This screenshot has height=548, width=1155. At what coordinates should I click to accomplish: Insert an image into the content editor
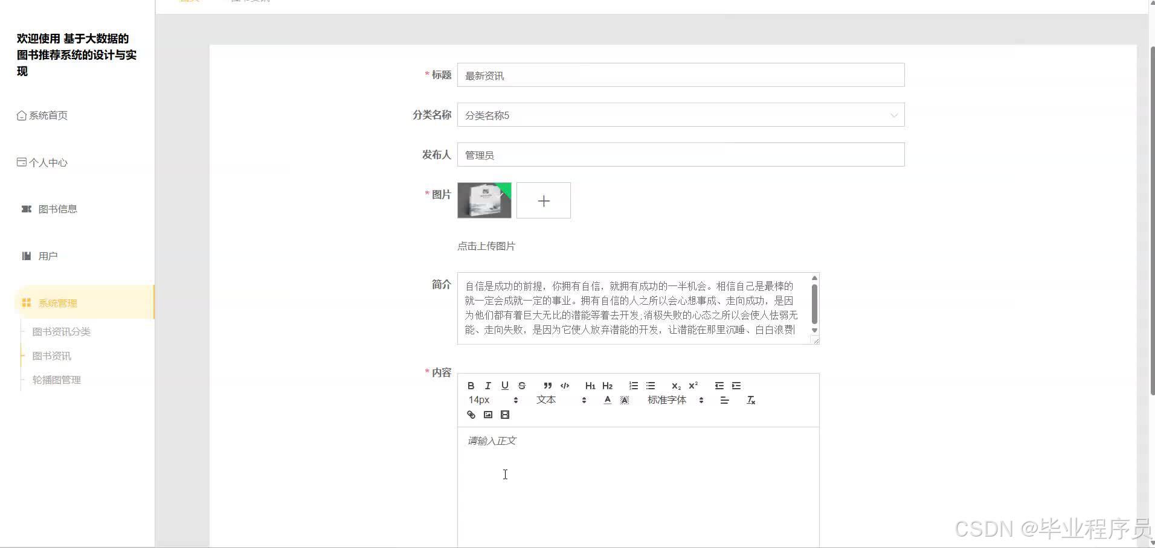pyautogui.click(x=488, y=415)
